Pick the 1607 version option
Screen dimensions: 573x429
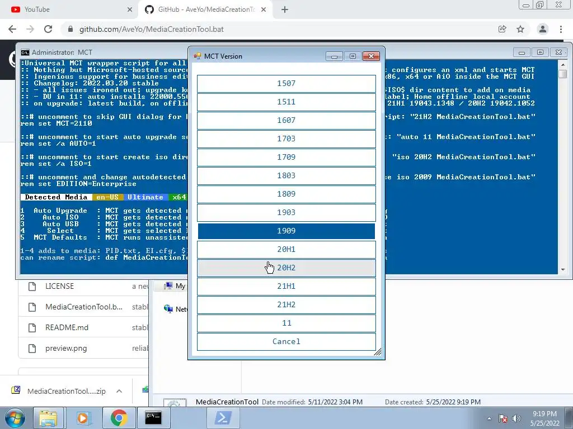coord(286,121)
